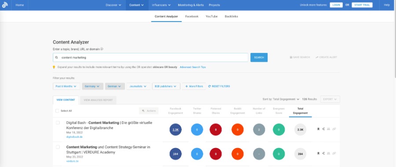Open Sort by Total Engagement dropdown
The image size is (396, 167).
281,99
